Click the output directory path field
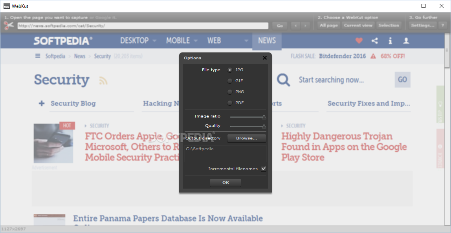Viewport: 451px width, 233px height. (225, 154)
